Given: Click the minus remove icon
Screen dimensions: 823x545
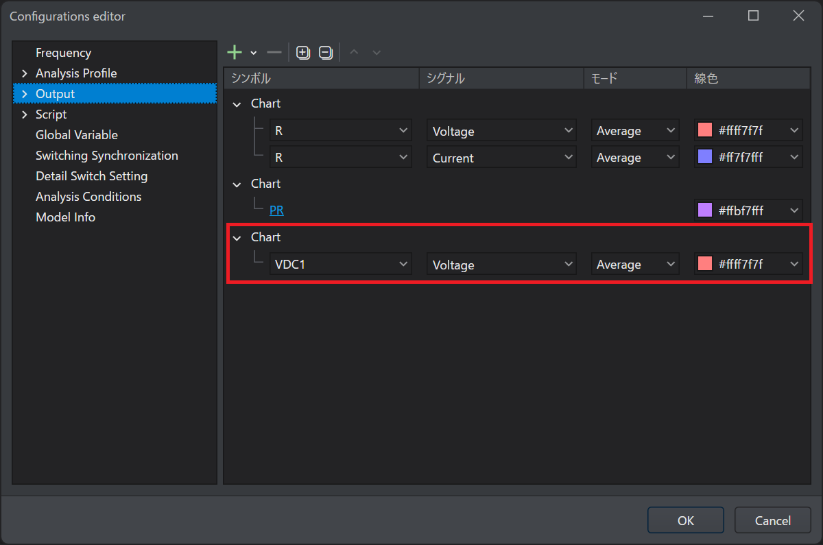Looking at the screenshot, I should click(274, 52).
